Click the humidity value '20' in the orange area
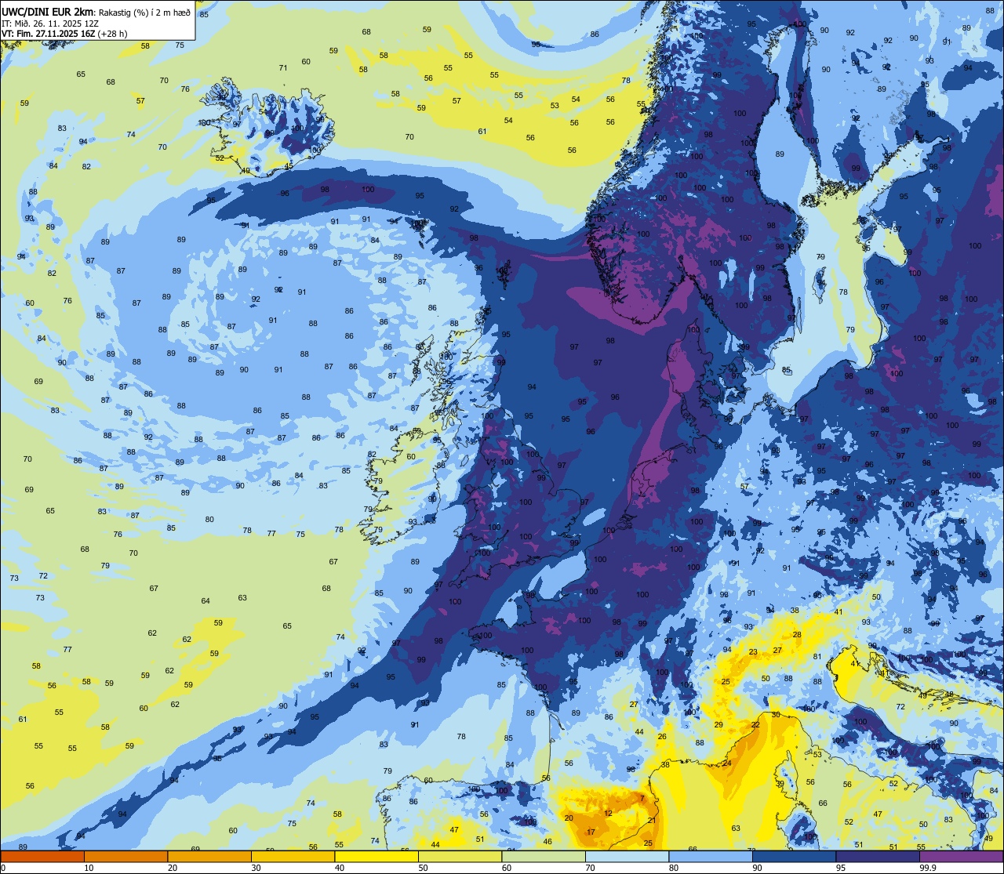Viewport: 1004px width, 874px height. (x=569, y=818)
